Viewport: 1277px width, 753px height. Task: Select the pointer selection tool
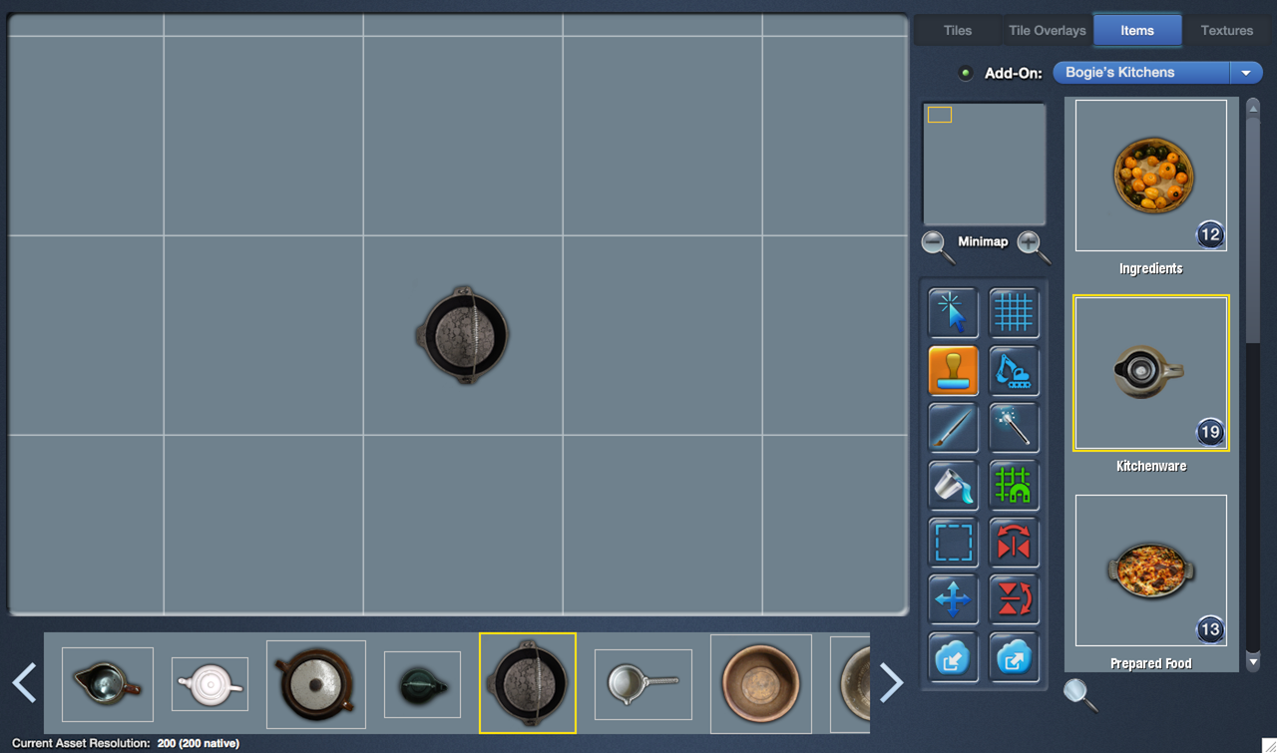click(953, 313)
